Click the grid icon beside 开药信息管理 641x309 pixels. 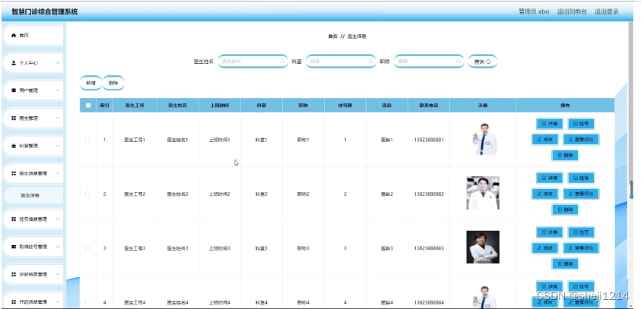point(14,301)
